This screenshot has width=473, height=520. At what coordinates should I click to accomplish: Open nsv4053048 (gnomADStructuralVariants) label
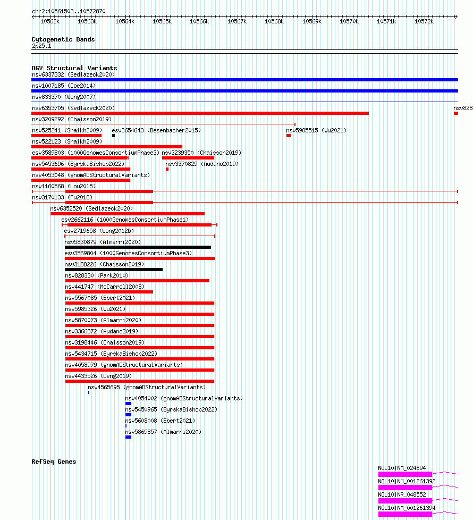coord(91,175)
